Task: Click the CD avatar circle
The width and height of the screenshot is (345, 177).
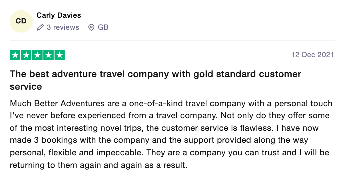Action: (21, 21)
